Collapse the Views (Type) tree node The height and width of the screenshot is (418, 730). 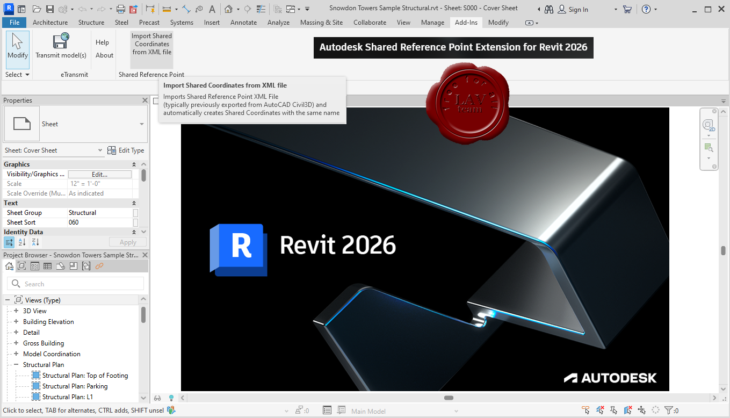click(8, 300)
